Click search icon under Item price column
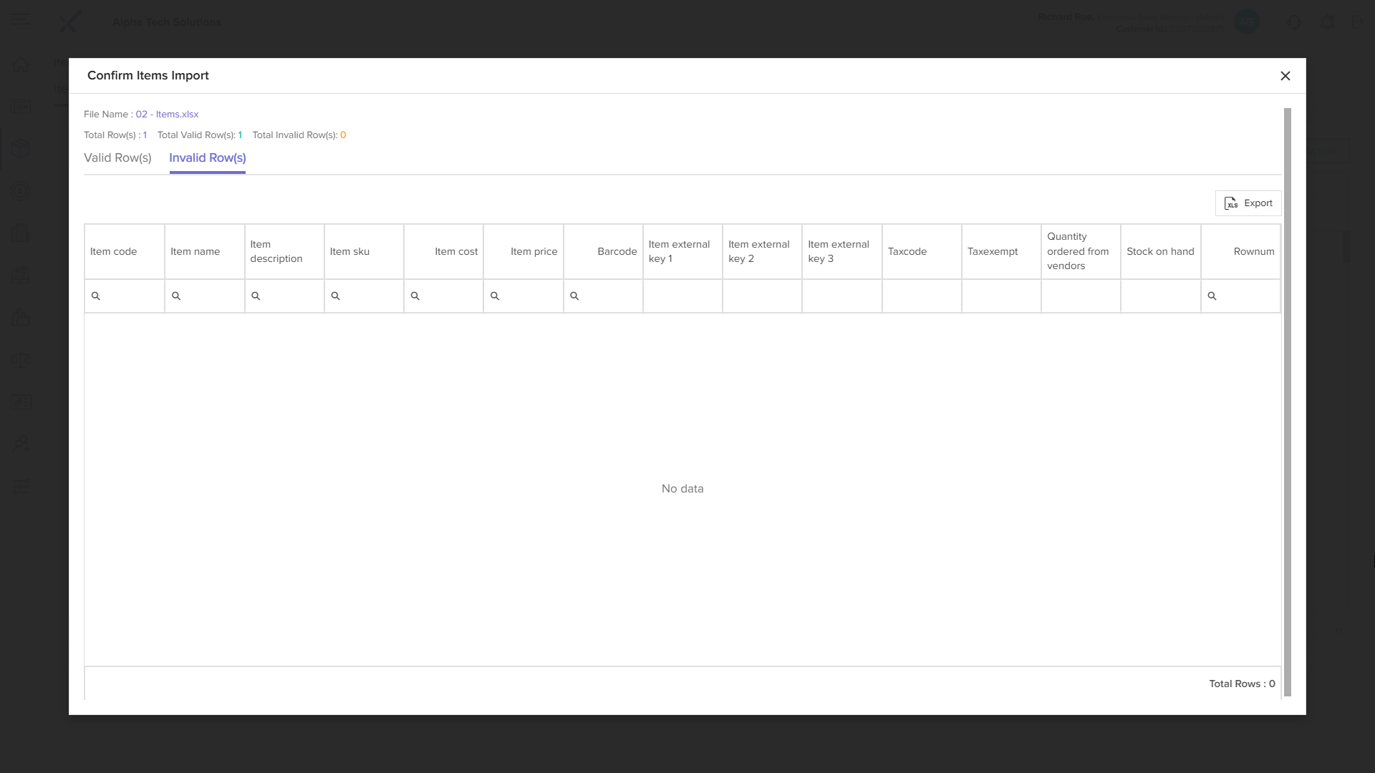 tap(494, 296)
